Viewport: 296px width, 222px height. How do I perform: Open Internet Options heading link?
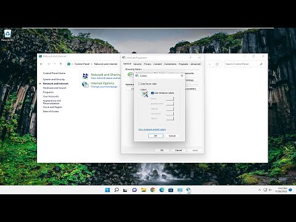[102, 83]
